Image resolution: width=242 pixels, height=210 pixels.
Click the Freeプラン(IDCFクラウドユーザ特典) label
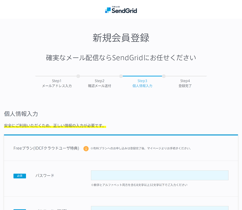(x=46, y=148)
